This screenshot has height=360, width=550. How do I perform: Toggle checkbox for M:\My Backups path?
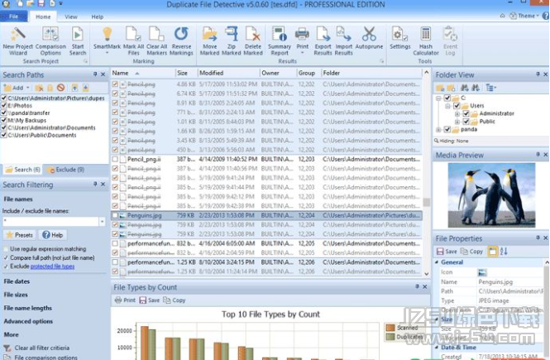coord(4,120)
